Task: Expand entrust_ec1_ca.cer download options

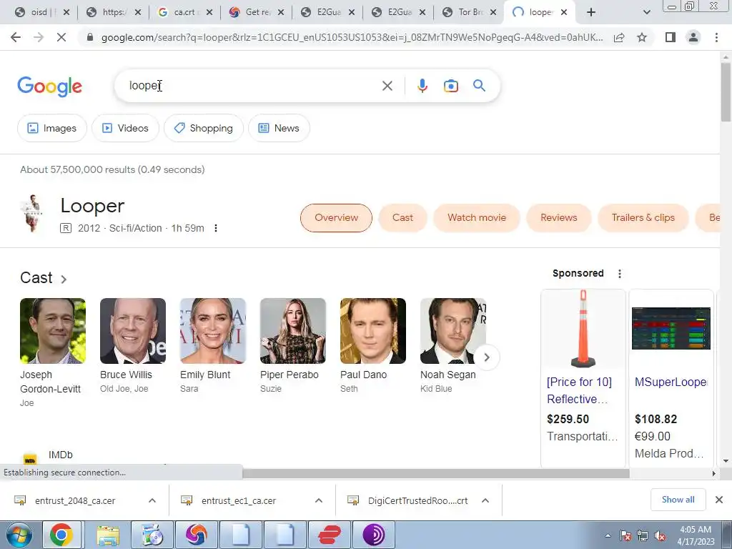Action: tap(319, 500)
